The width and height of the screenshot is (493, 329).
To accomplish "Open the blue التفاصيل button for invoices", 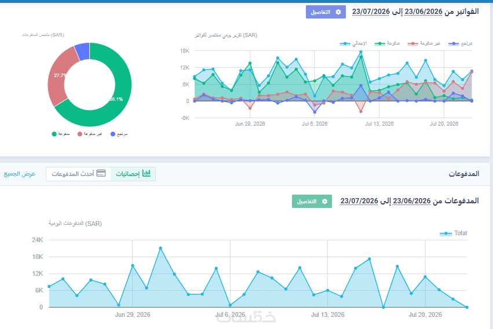I will point(326,12).
